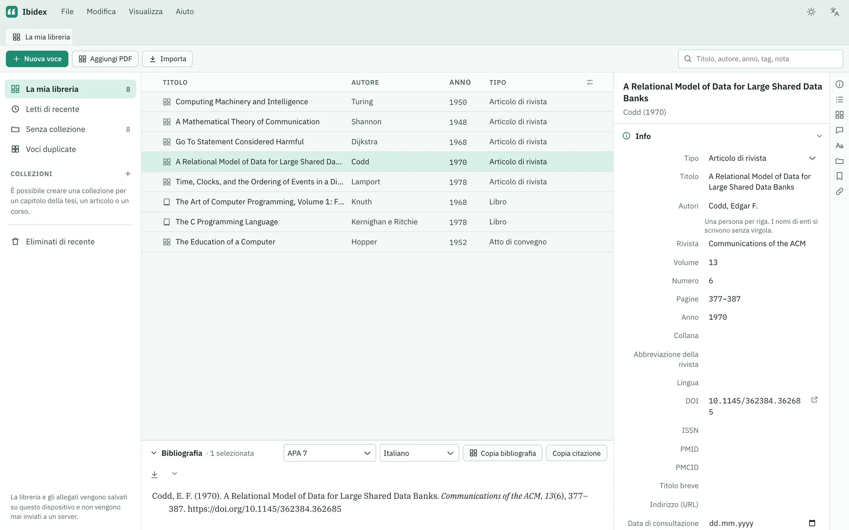Toggle the light/dark theme sun icon
849x530 pixels.
tap(811, 12)
